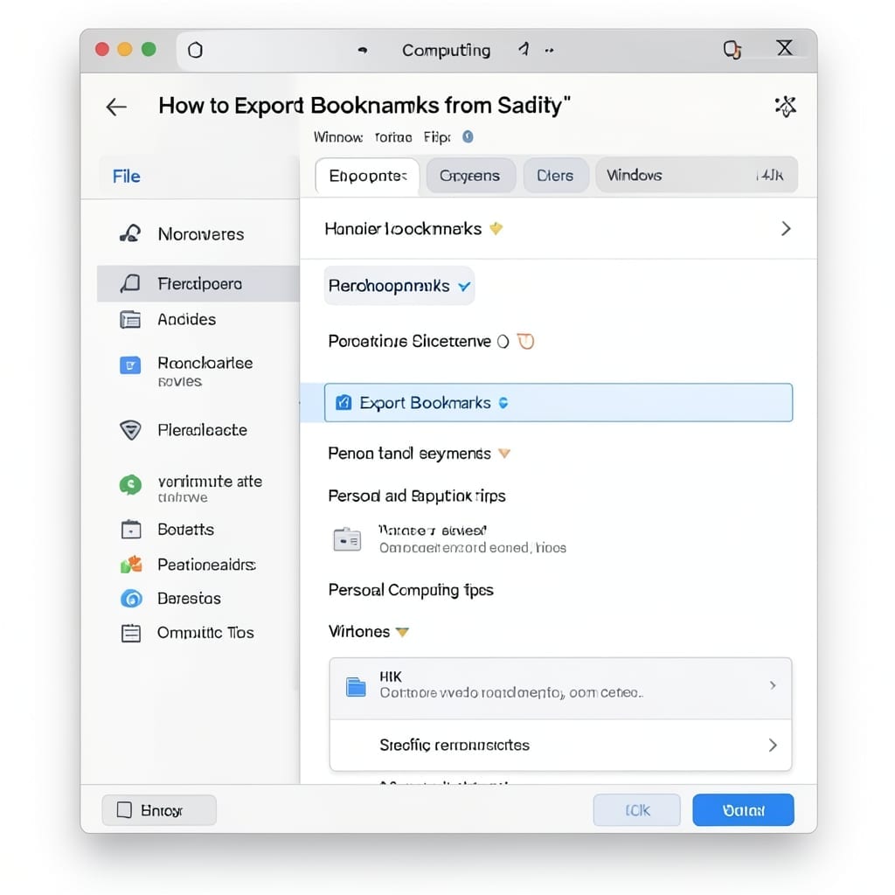Click the Computing title in the title bar
Viewport: 895px width, 895px height.
click(x=447, y=50)
